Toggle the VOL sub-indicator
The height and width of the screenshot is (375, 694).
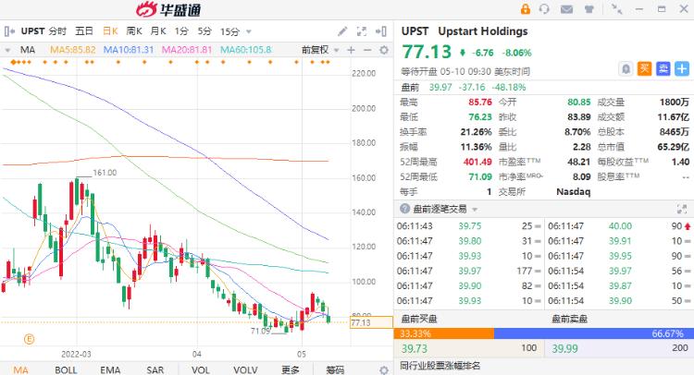point(201,370)
